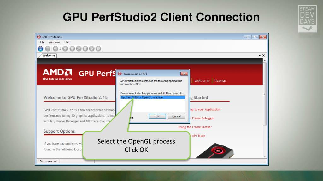Click the step forward toolbar icon
The height and width of the screenshot is (181, 323).
(65, 49)
